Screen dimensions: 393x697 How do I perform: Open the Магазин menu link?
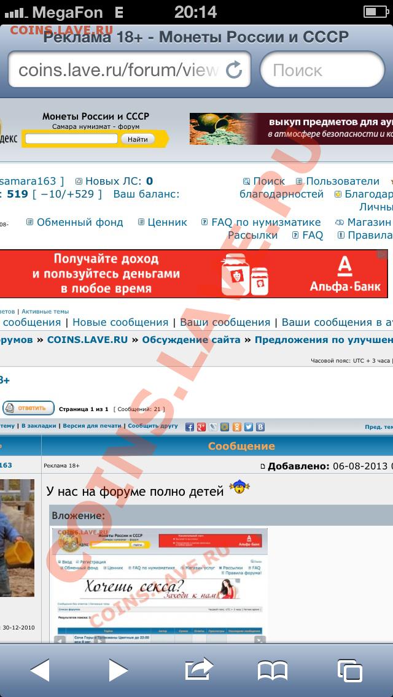point(369,222)
